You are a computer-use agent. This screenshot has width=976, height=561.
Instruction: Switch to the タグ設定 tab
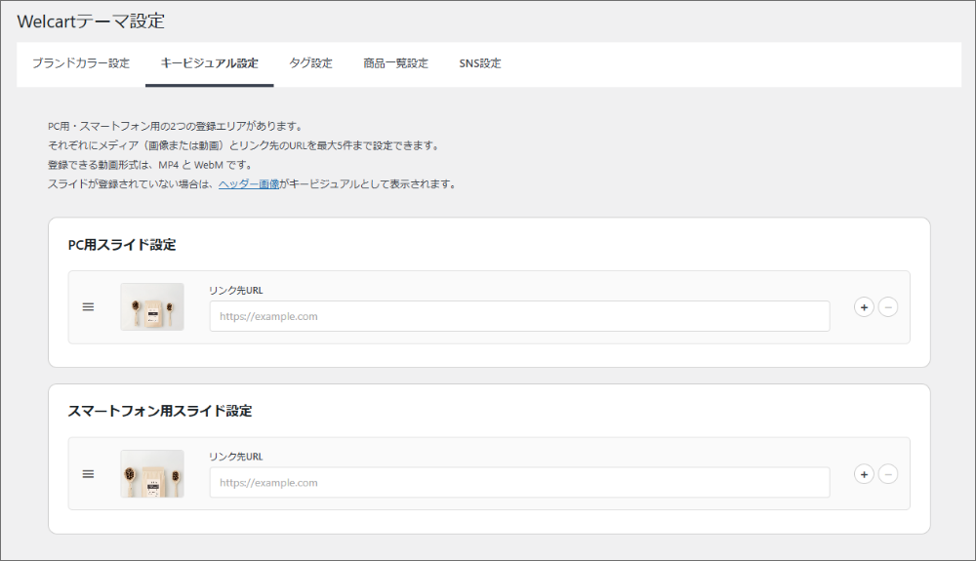pyautogui.click(x=310, y=63)
